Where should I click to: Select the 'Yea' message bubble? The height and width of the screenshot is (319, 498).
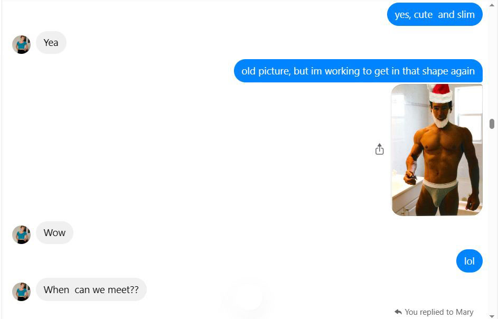(51, 43)
